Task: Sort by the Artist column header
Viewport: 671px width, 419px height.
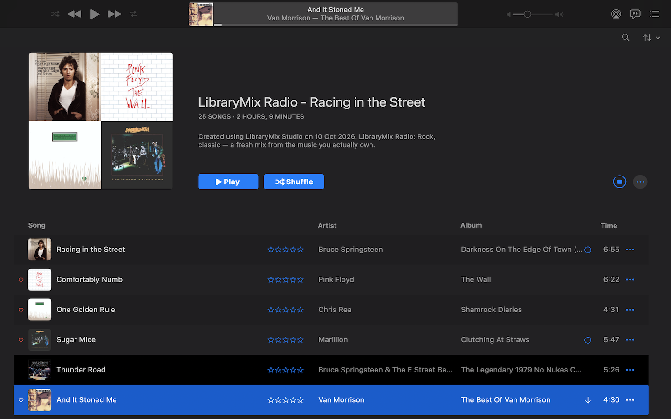Action: click(x=327, y=226)
